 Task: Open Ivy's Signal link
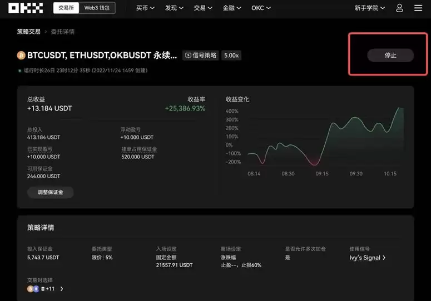367,258
